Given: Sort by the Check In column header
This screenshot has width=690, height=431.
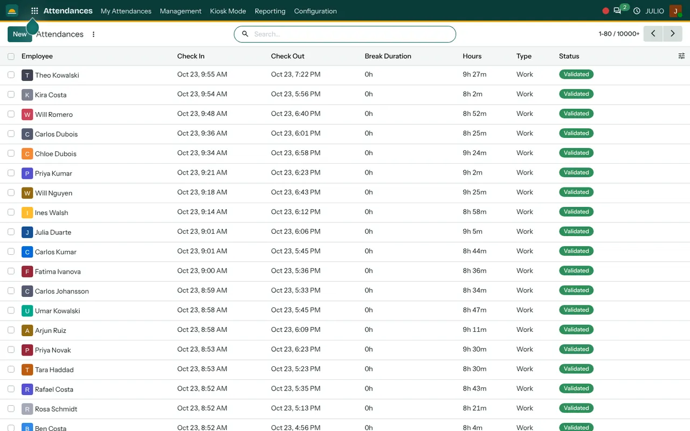Looking at the screenshot, I should (x=191, y=56).
